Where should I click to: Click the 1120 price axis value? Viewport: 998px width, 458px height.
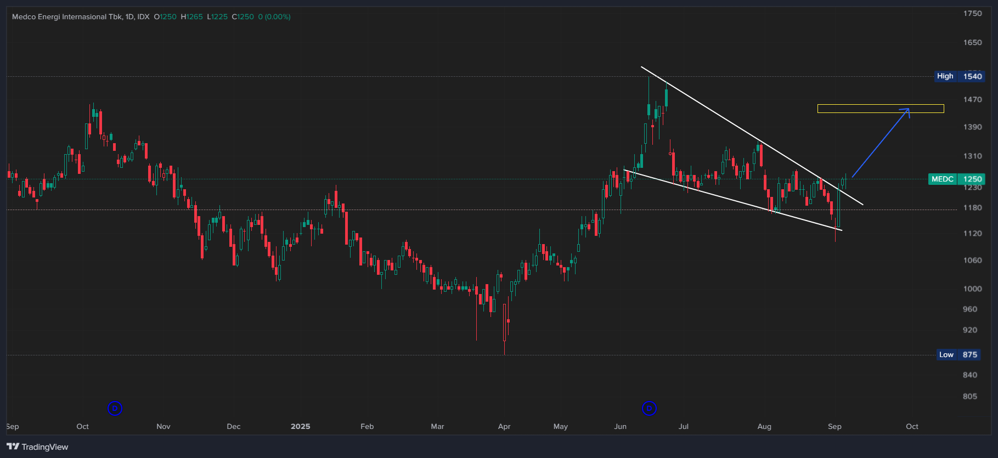tap(973, 233)
